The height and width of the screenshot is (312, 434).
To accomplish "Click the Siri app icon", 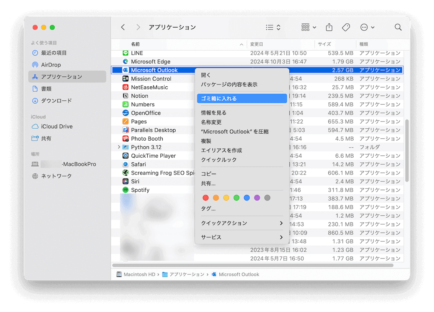I will click(x=126, y=181).
